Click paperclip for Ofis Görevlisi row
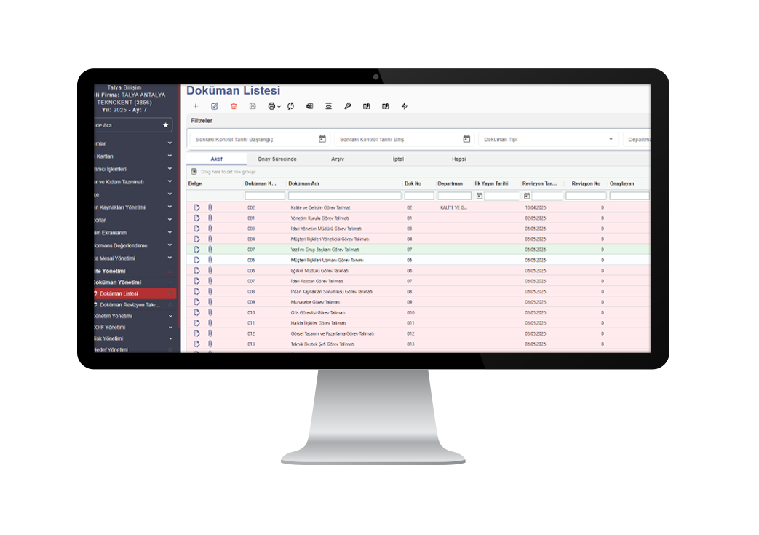This screenshot has width=759, height=535. 210,312
